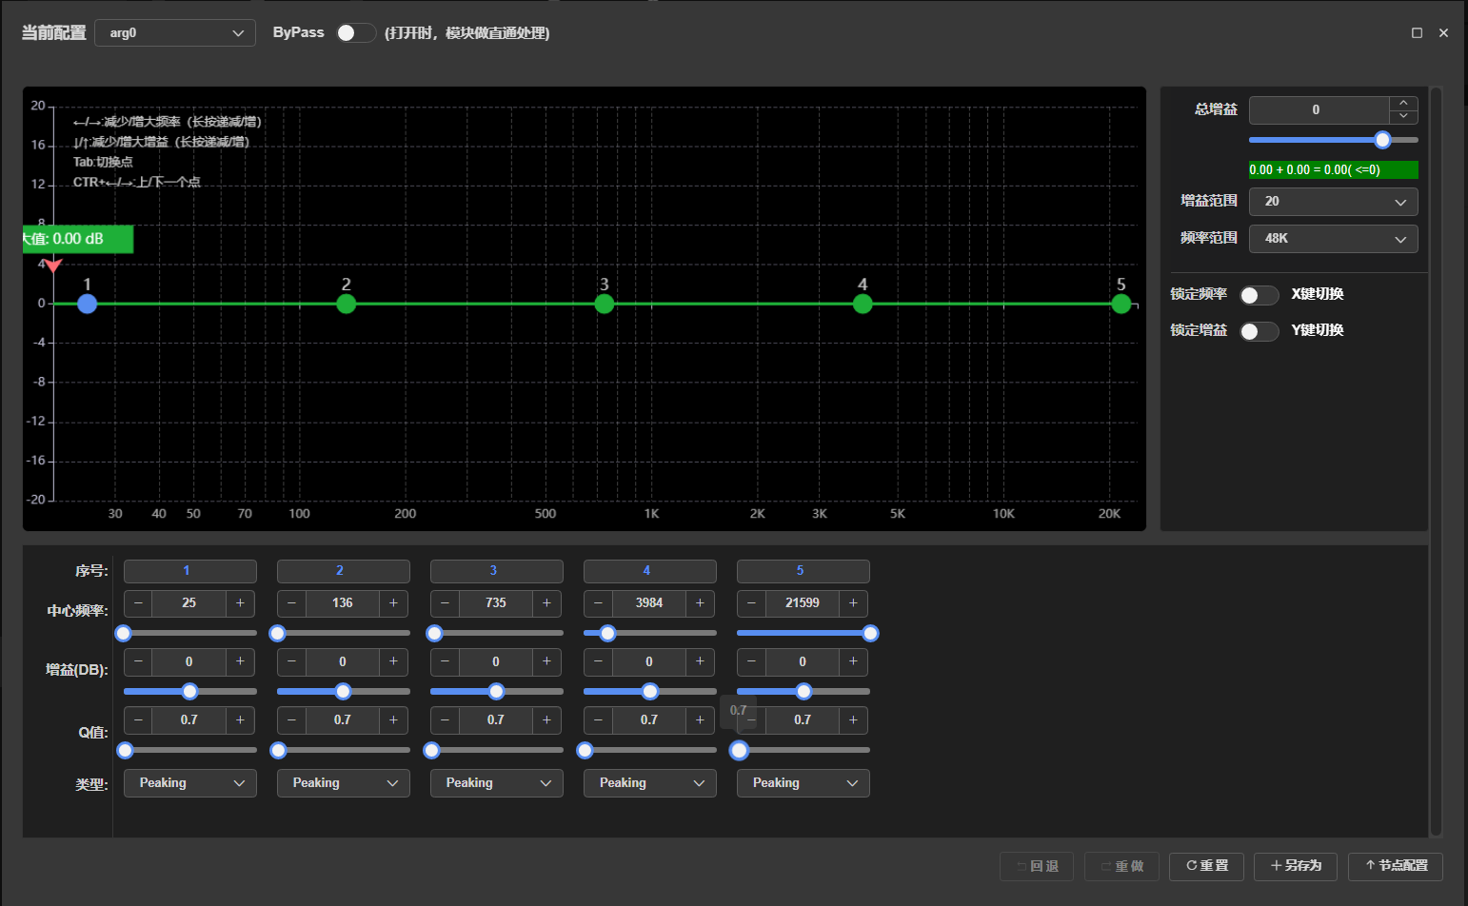
Task: Click band 2 center frequency input 136
Action: [343, 603]
